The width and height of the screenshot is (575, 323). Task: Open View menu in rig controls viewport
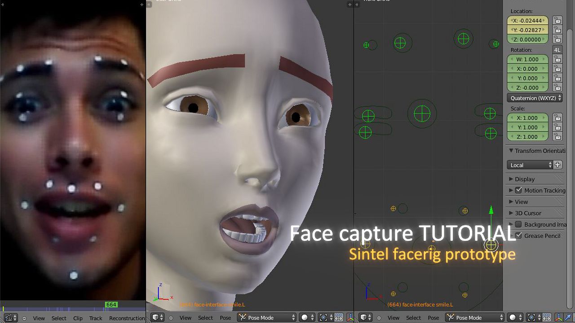(x=394, y=318)
